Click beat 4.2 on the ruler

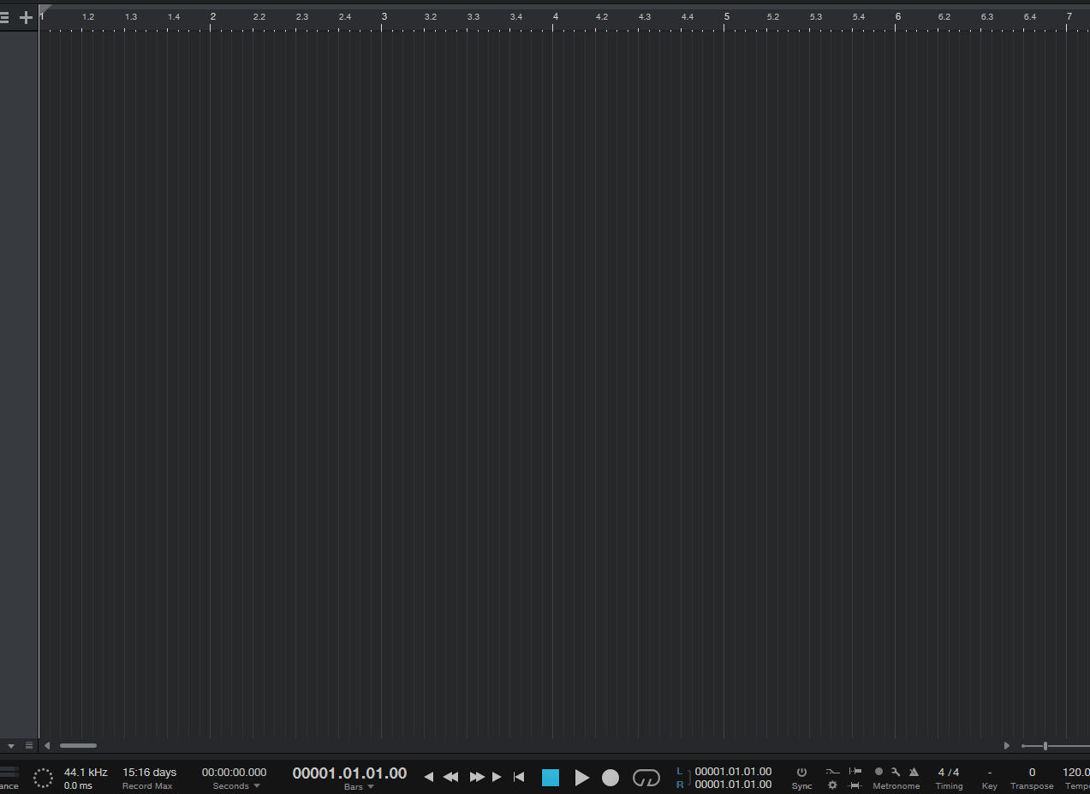(602, 17)
